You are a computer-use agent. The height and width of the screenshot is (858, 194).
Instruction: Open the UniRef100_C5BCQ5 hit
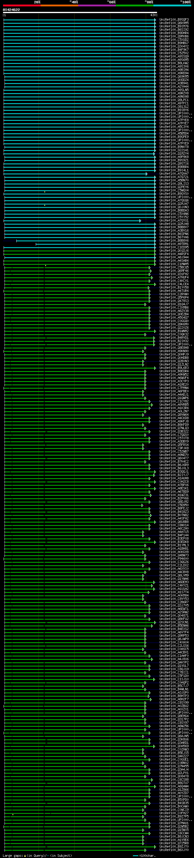click(174, 267)
